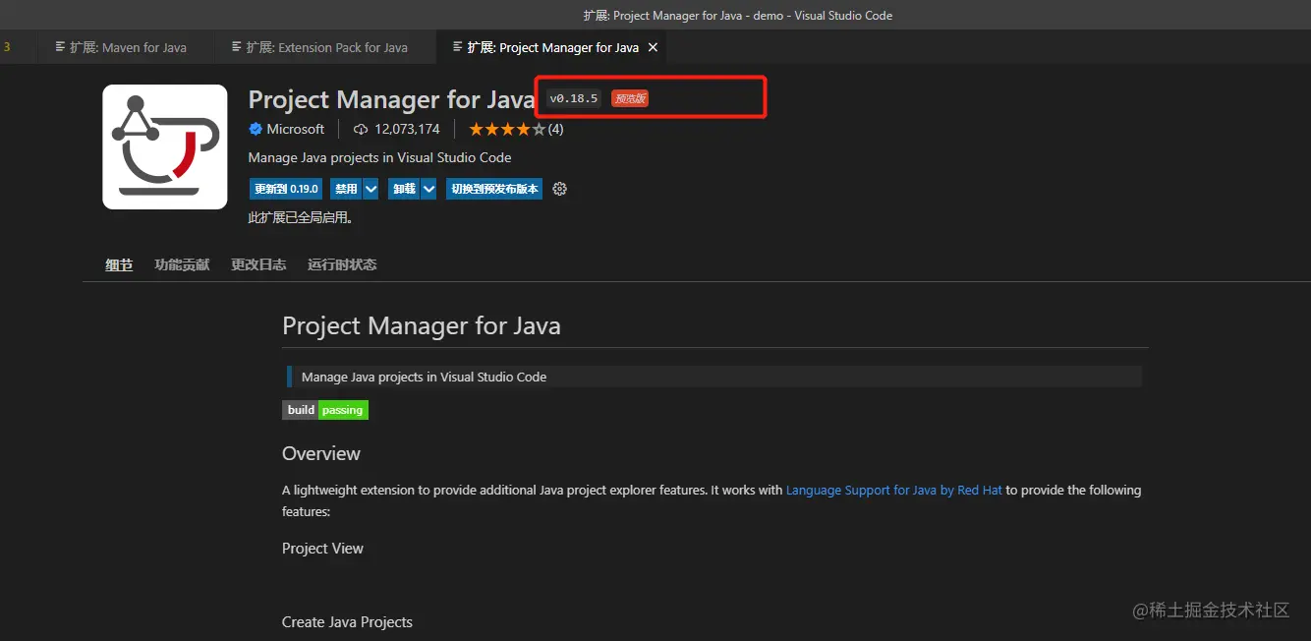Click the Extension Pack for Java tab icon
The width and height of the screenshot is (1311, 641).
[237, 47]
